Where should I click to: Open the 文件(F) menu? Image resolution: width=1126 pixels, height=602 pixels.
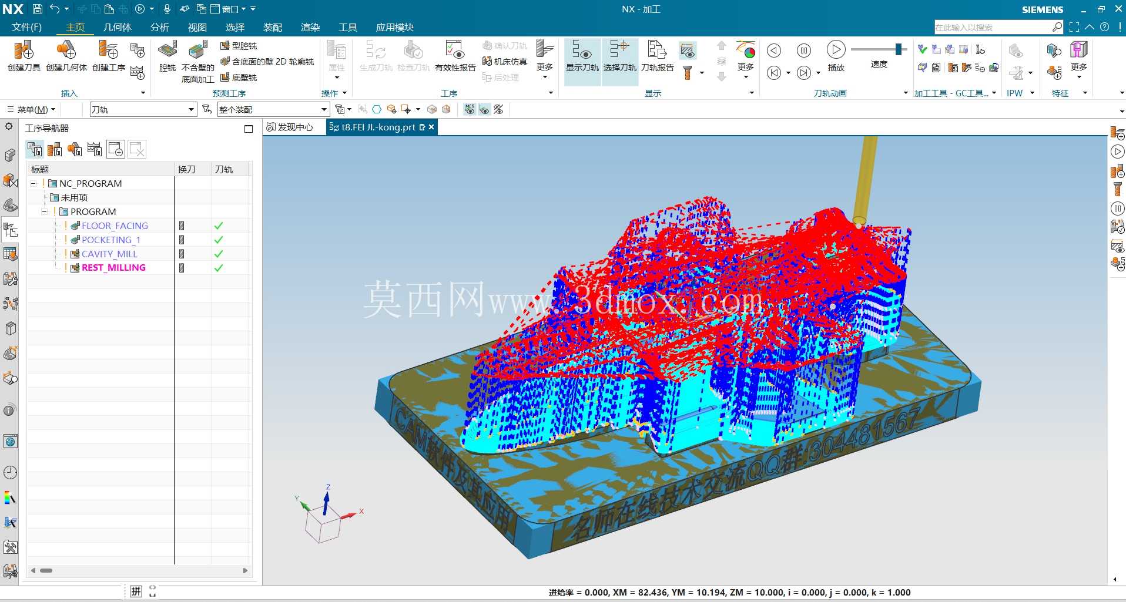click(x=26, y=27)
